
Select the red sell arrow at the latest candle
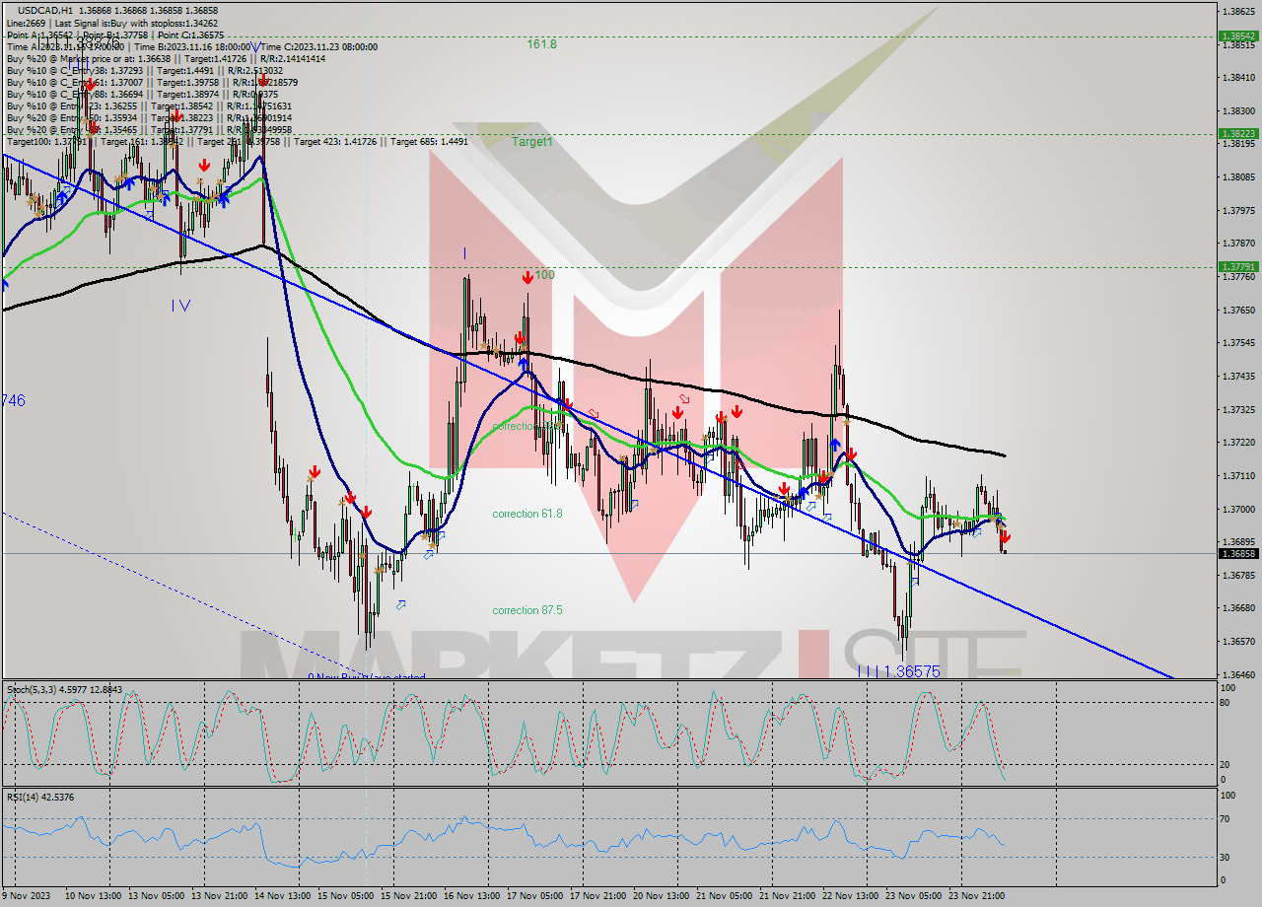click(x=1005, y=535)
